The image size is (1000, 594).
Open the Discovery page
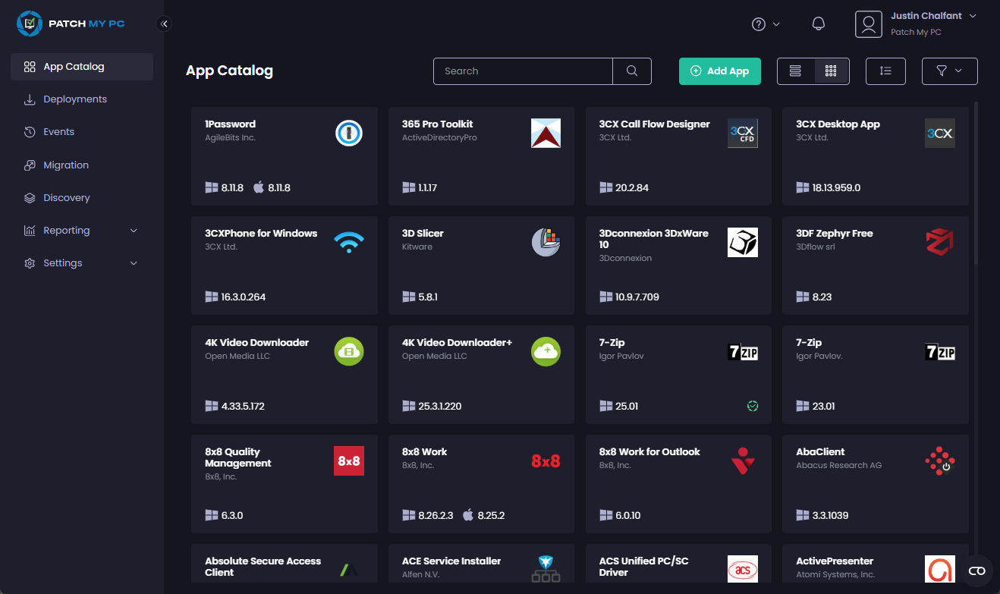(66, 198)
